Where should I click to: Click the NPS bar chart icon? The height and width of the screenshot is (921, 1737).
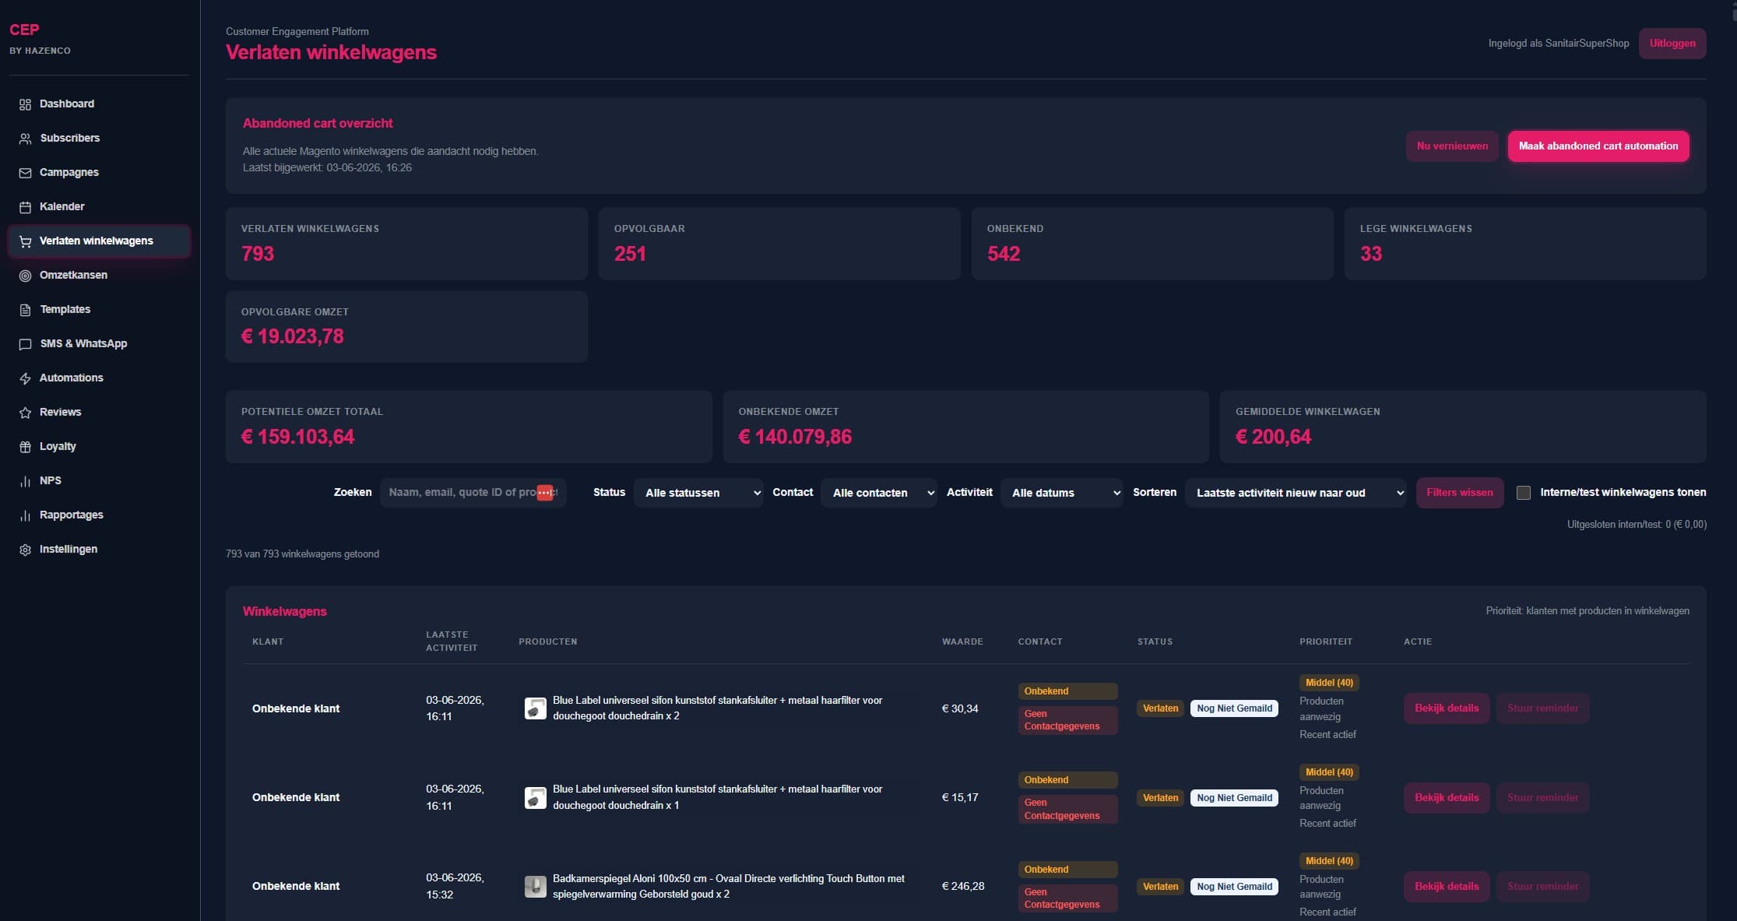pyautogui.click(x=25, y=481)
